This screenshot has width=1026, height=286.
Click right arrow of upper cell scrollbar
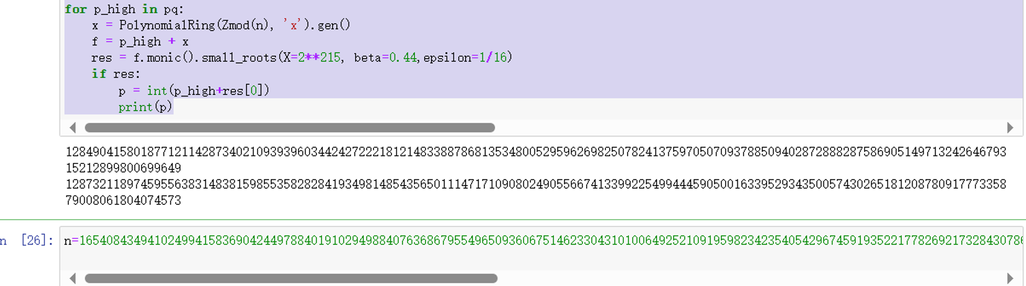1010,128
